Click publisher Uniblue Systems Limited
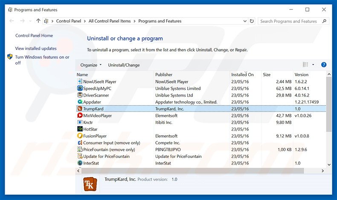Viewport: 337px width, 200px height. click(x=178, y=89)
